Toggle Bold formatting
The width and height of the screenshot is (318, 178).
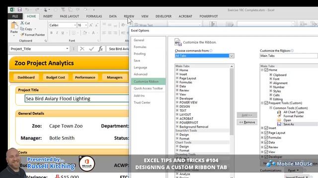tap(51, 33)
